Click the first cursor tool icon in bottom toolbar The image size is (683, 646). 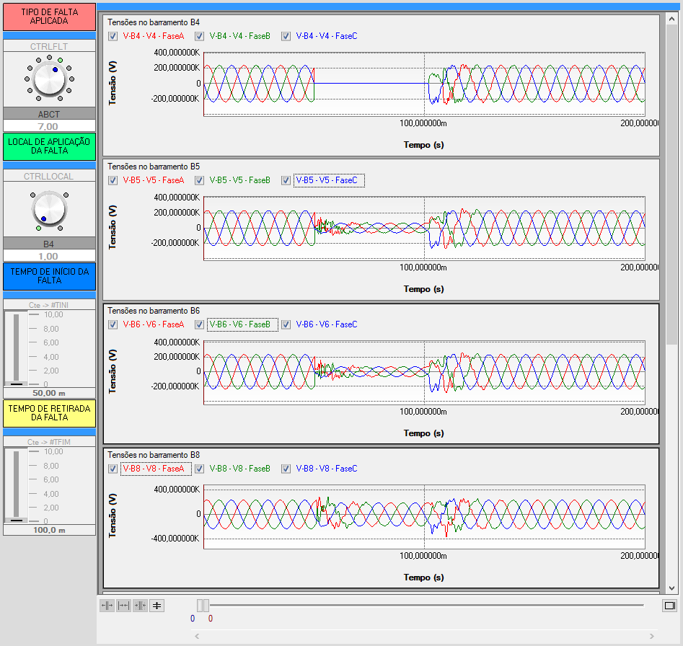click(x=107, y=606)
